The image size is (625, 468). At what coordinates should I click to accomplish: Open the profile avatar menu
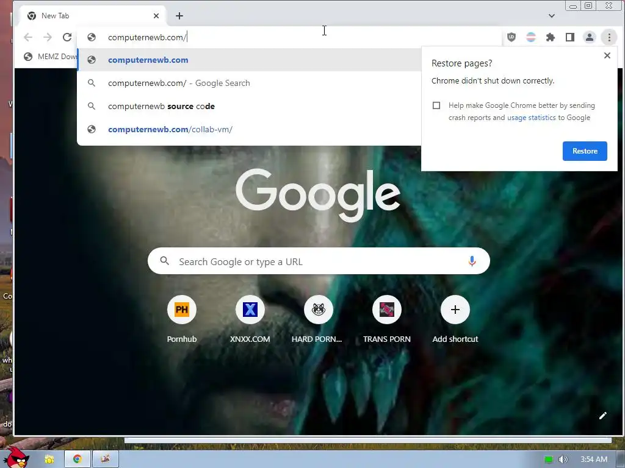[x=590, y=37]
